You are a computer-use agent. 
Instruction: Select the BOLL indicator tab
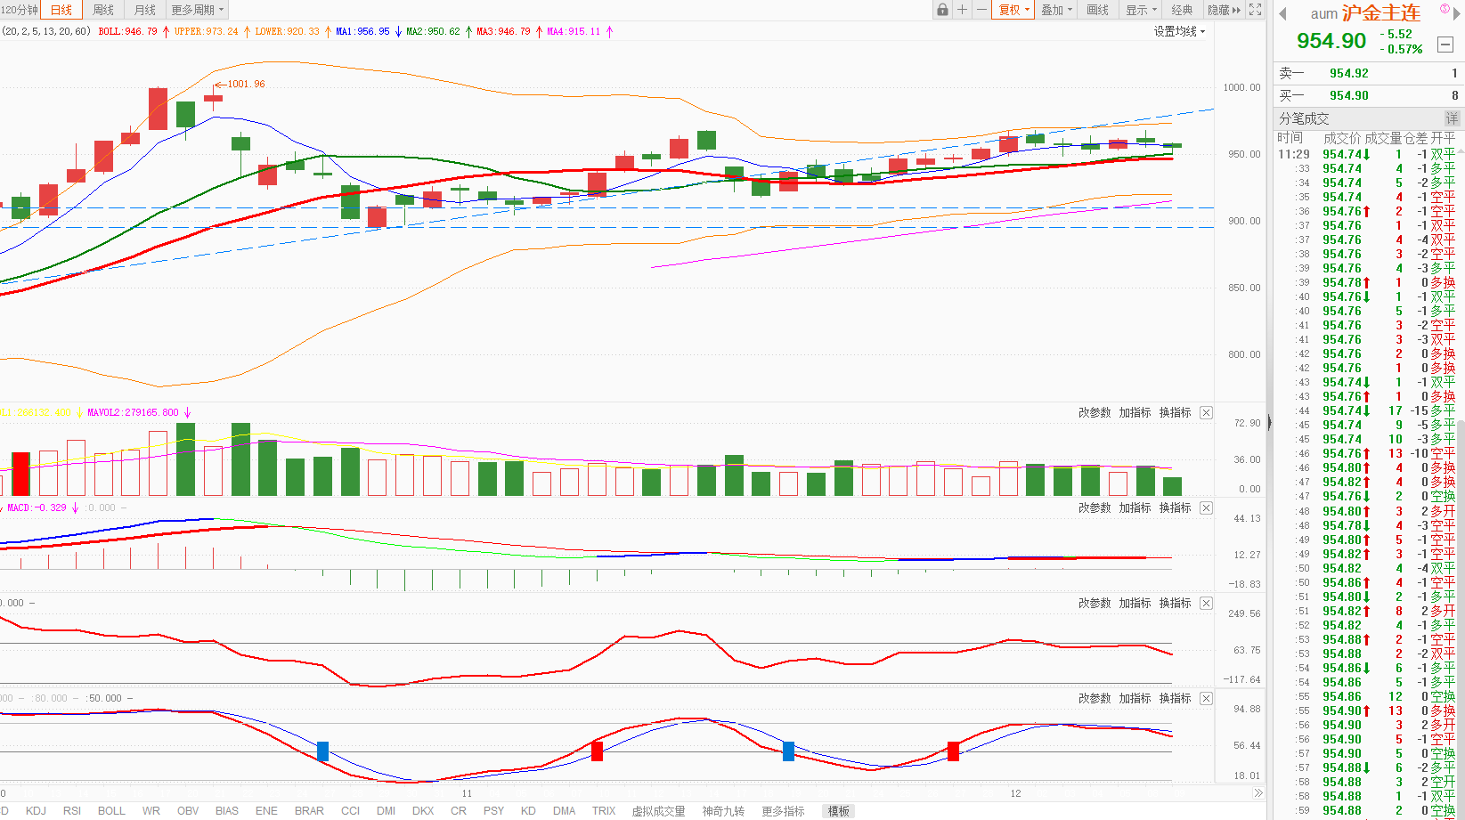[x=111, y=811]
